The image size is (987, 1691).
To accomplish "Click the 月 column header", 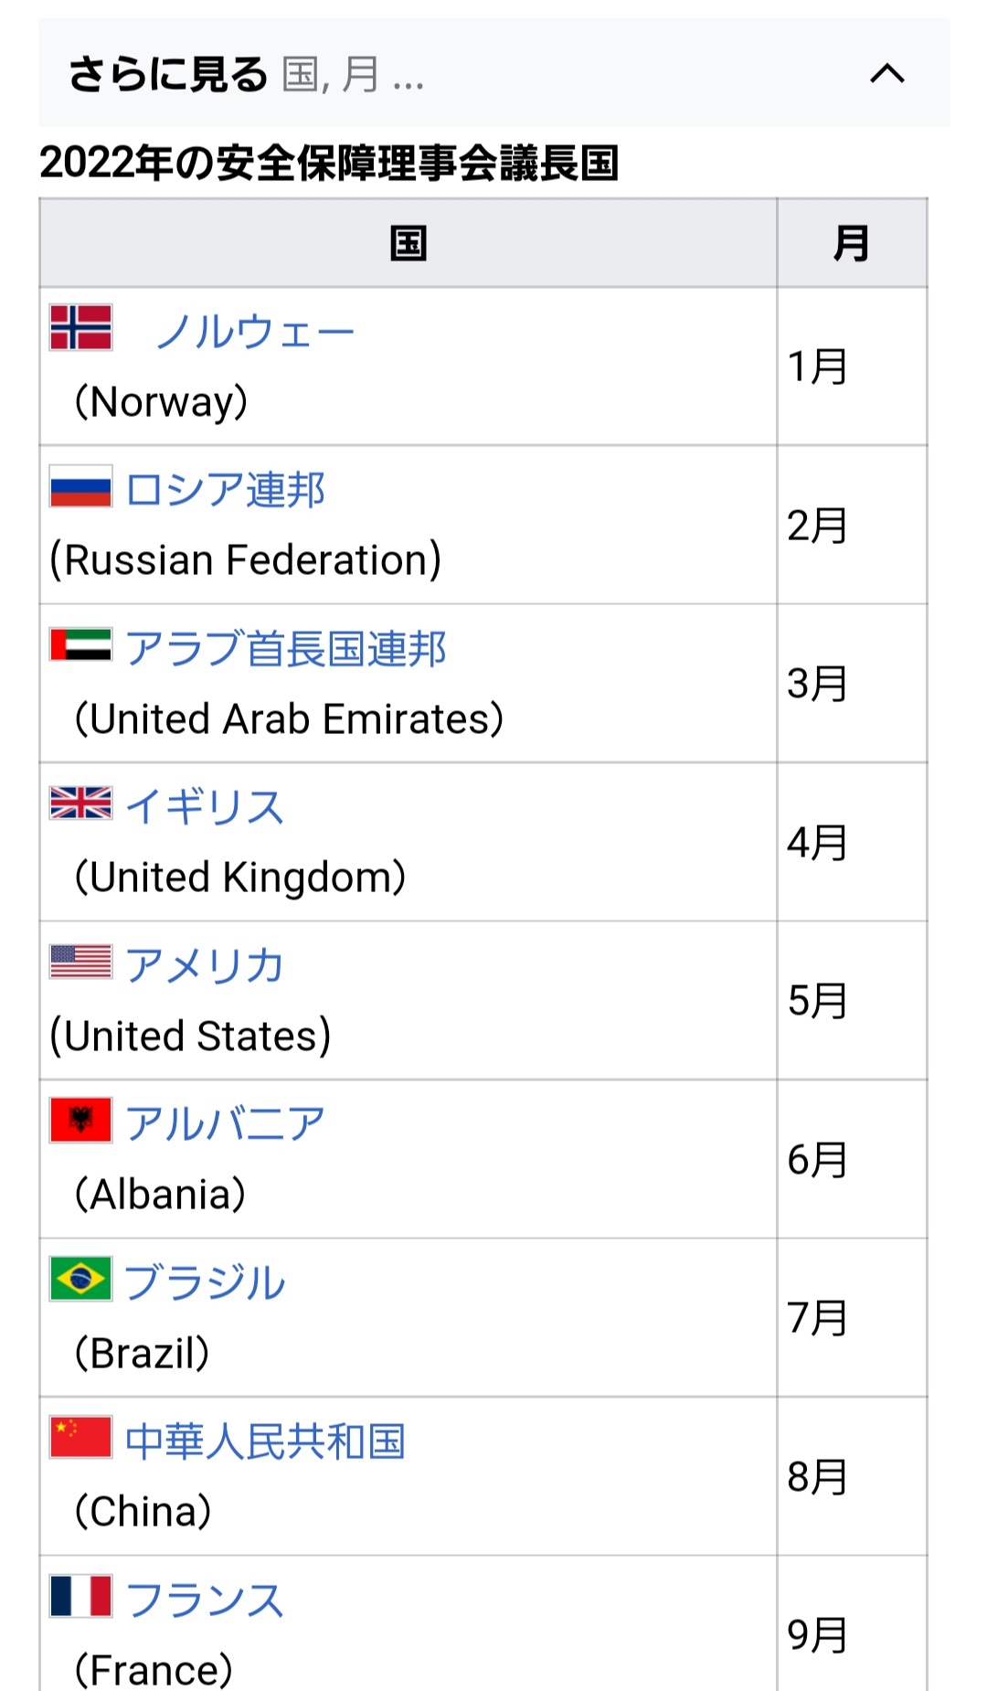I will (851, 243).
